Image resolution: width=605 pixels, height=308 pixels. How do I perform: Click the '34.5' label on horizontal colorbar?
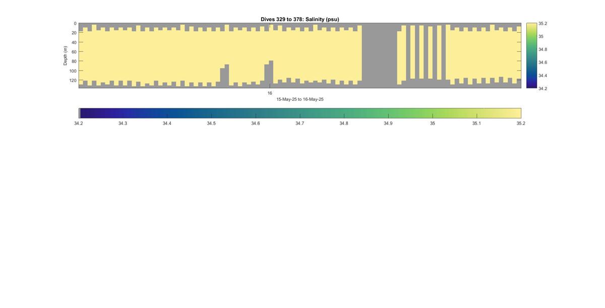coord(211,124)
